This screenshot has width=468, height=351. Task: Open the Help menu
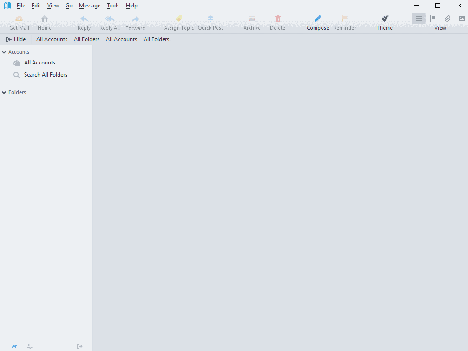tap(132, 6)
